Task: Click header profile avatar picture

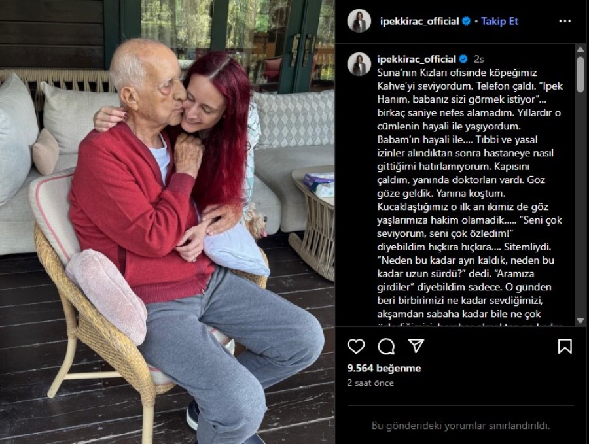Action: tap(359, 21)
